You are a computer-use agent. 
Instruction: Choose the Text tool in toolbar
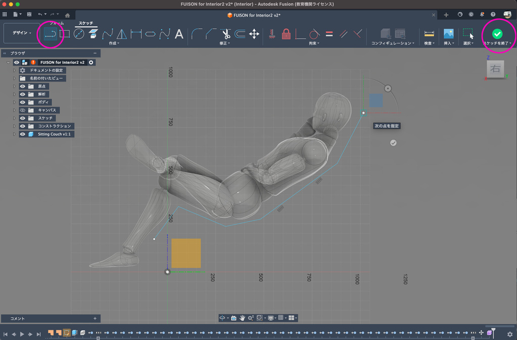pyautogui.click(x=179, y=34)
